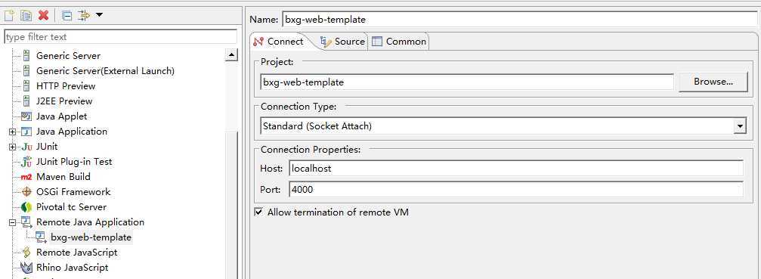Click the Duplicate launch configuration icon
This screenshot has height=279, width=761.
(26, 15)
